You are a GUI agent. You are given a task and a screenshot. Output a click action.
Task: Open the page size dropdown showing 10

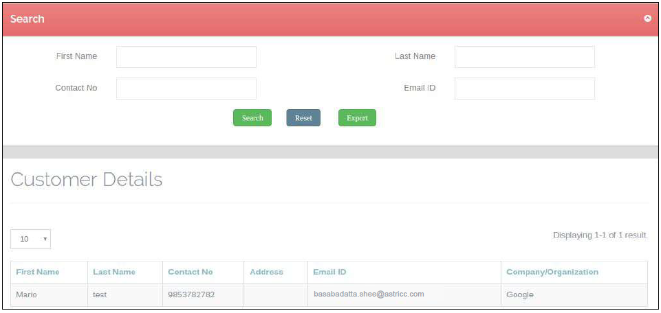31,239
